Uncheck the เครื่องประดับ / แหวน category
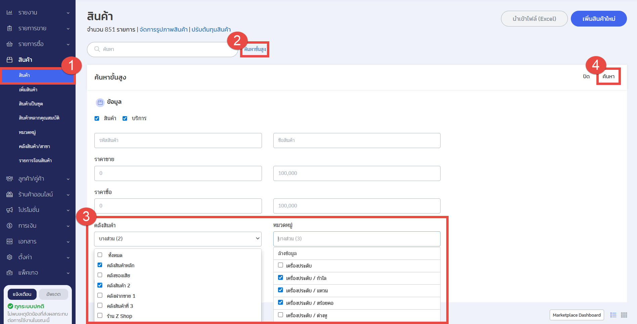Viewport: 637px width, 324px height. tap(280, 290)
